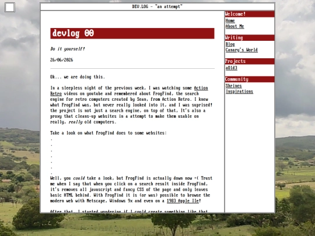Visit the Shrines page
The width and height of the screenshot is (315, 236).
(x=233, y=86)
